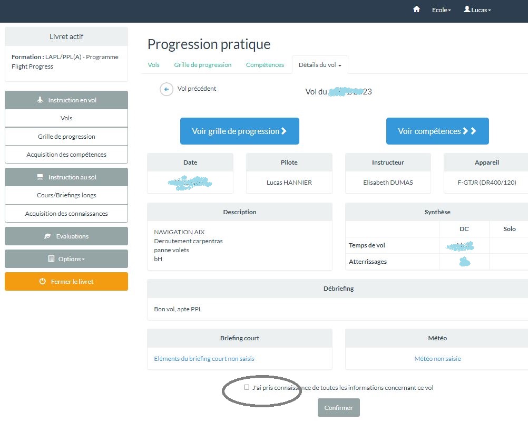Click the graduation cap Evaluations icon
528x421 pixels.
[47, 236]
